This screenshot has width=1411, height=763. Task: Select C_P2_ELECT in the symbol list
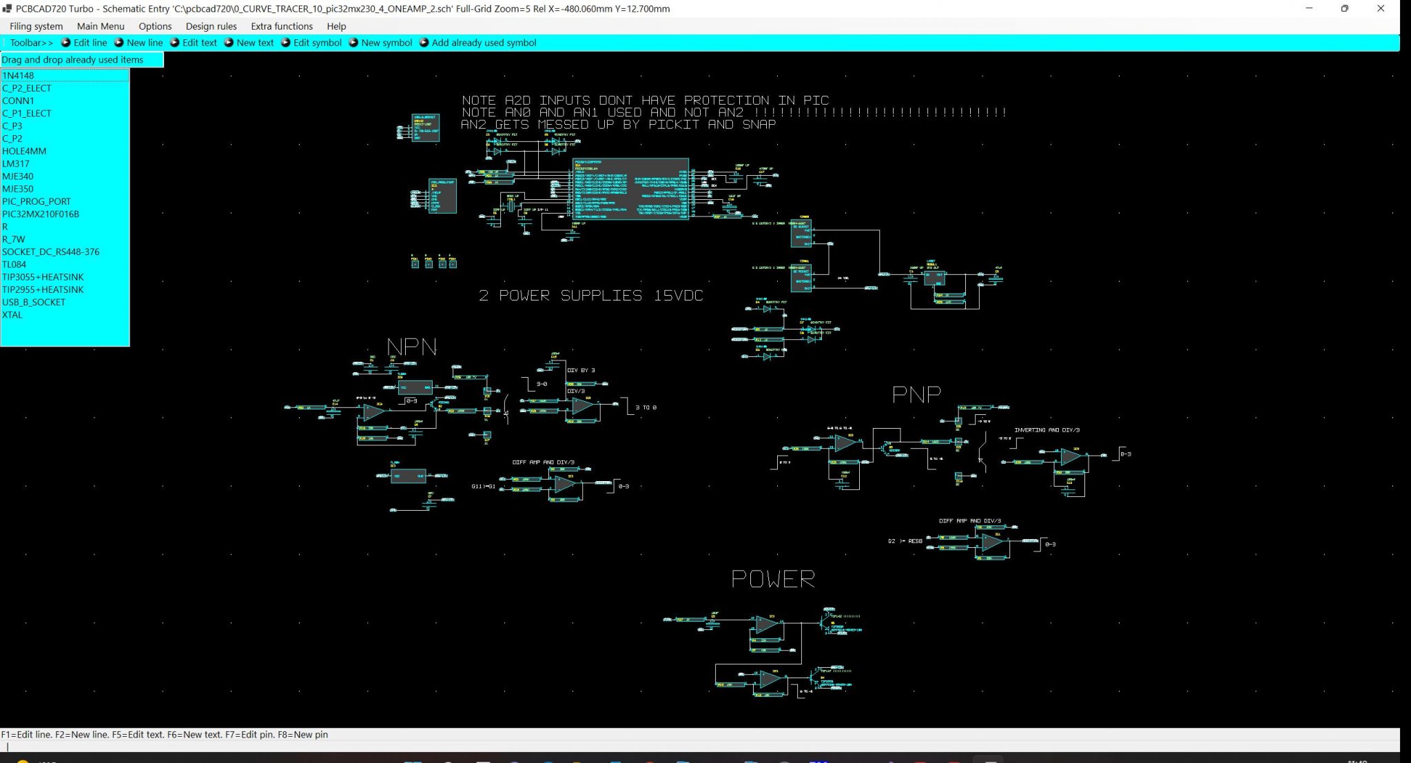[x=65, y=88]
